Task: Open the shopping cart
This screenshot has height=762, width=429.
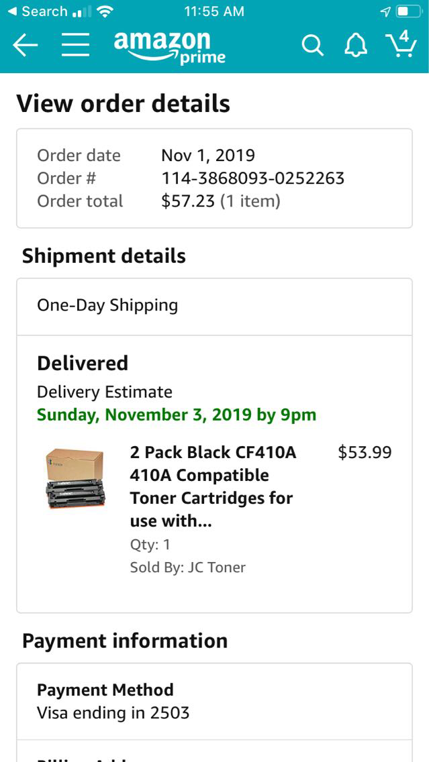Action: (401, 44)
